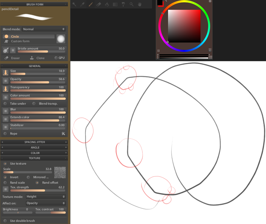Click the texture preview thumbnail
The image size is (266, 224).
(x=60, y=172)
